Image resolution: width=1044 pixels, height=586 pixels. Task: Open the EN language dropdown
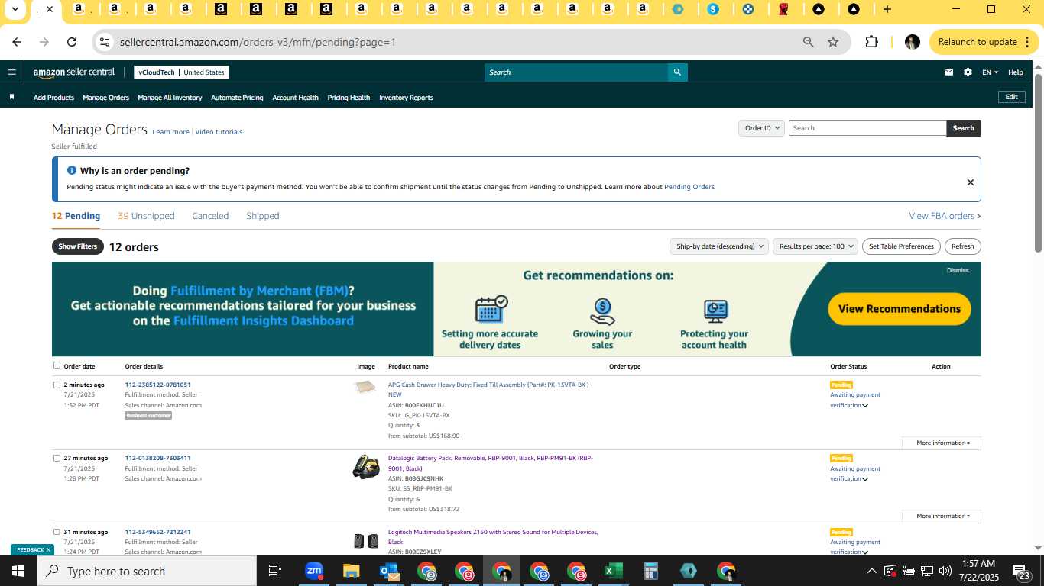point(990,72)
